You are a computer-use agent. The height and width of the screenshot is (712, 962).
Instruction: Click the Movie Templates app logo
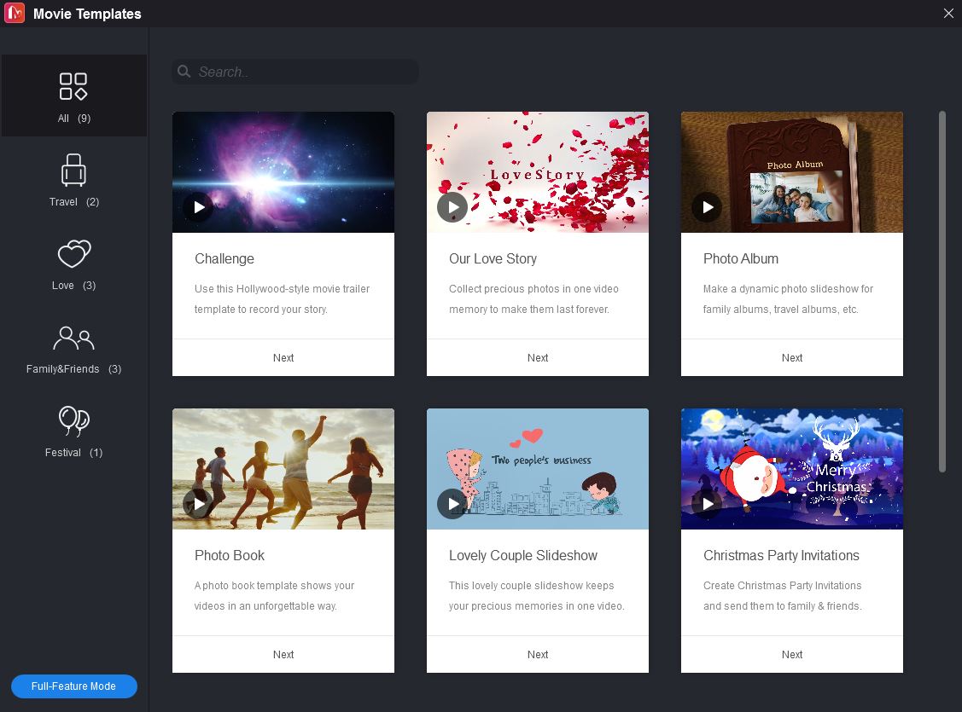14,13
